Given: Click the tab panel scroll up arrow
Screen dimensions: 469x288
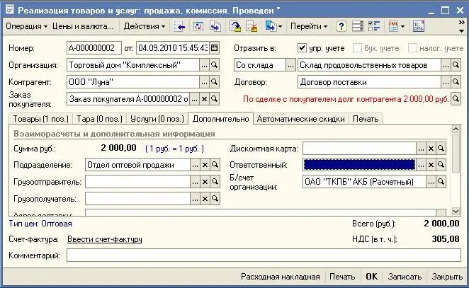Looking at the screenshot, I should click(456, 129).
